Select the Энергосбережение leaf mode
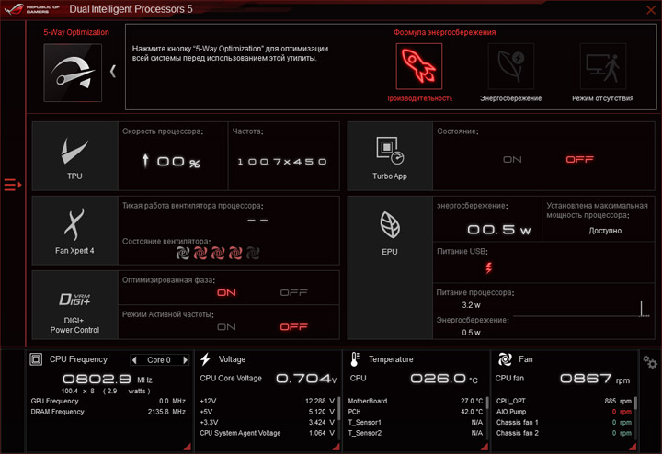662x454 pixels. [511, 66]
